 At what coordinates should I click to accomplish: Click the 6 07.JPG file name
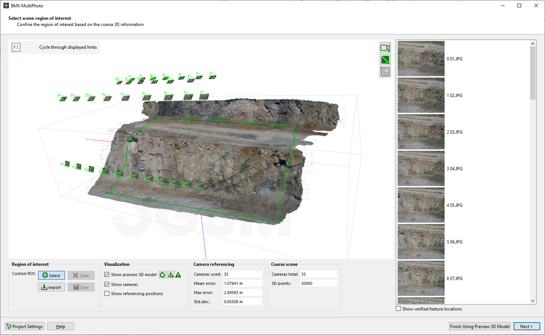tap(455, 278)
